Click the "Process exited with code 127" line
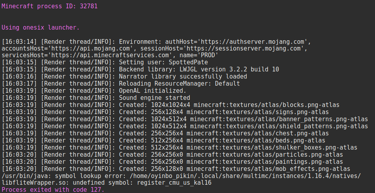 [53, 190]
